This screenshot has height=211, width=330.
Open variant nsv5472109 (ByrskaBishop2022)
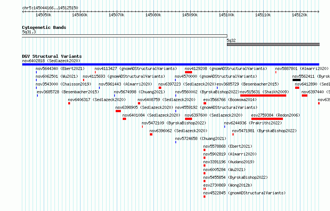pos(174,123)
